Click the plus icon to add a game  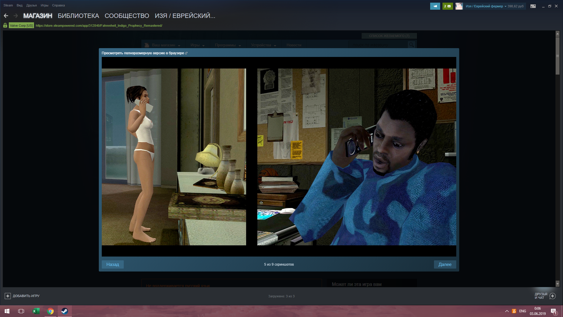point(8,296)
